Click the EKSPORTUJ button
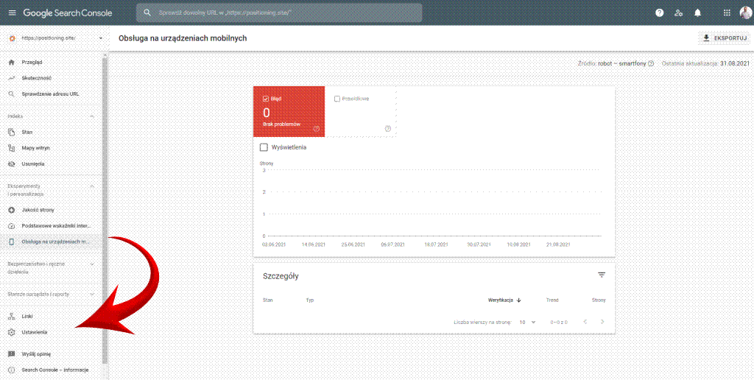 coord(725,38)
